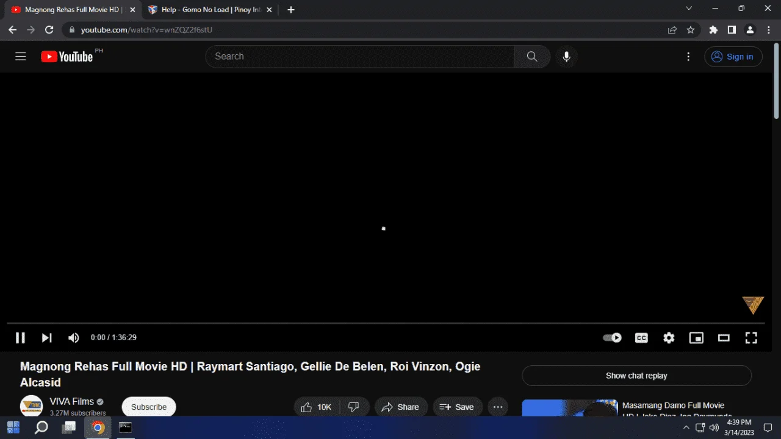Click the address bar URL

pyautogui.click(x=146, y=30)
